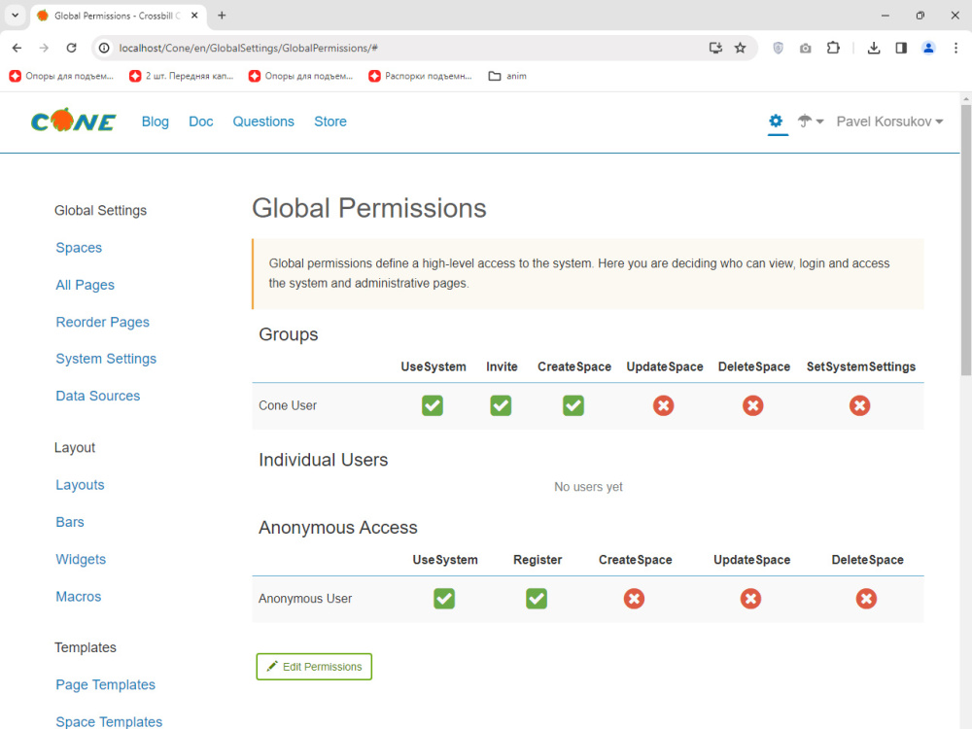972x729 pixels.
Task: Toggle Anonymous User Register permission
Action: [x=537, y=598]
